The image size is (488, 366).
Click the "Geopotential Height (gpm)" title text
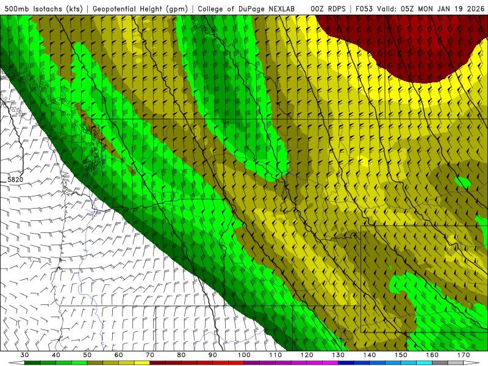click(x=140, y=9)
